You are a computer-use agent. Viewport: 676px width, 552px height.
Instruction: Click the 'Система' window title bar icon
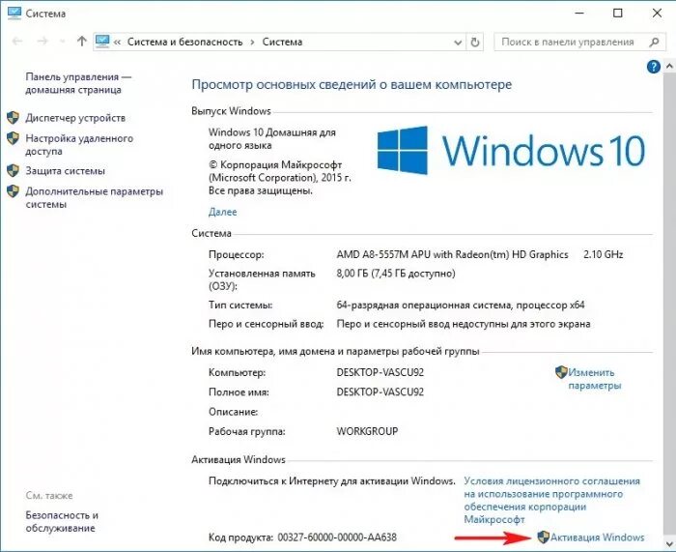14,13
